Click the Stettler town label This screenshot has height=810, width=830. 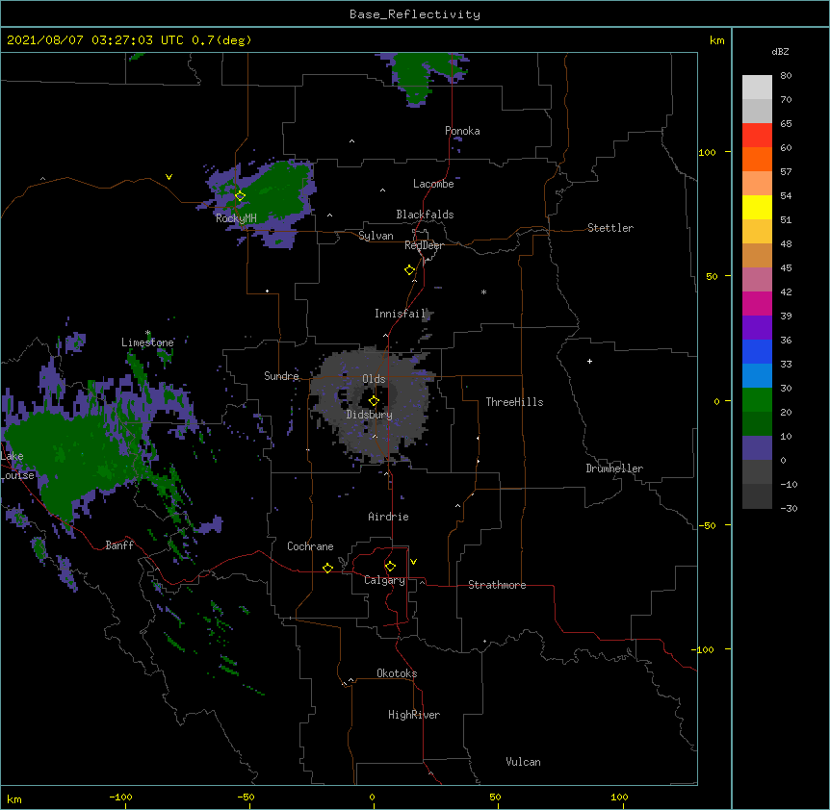click(x=610, y=228)
